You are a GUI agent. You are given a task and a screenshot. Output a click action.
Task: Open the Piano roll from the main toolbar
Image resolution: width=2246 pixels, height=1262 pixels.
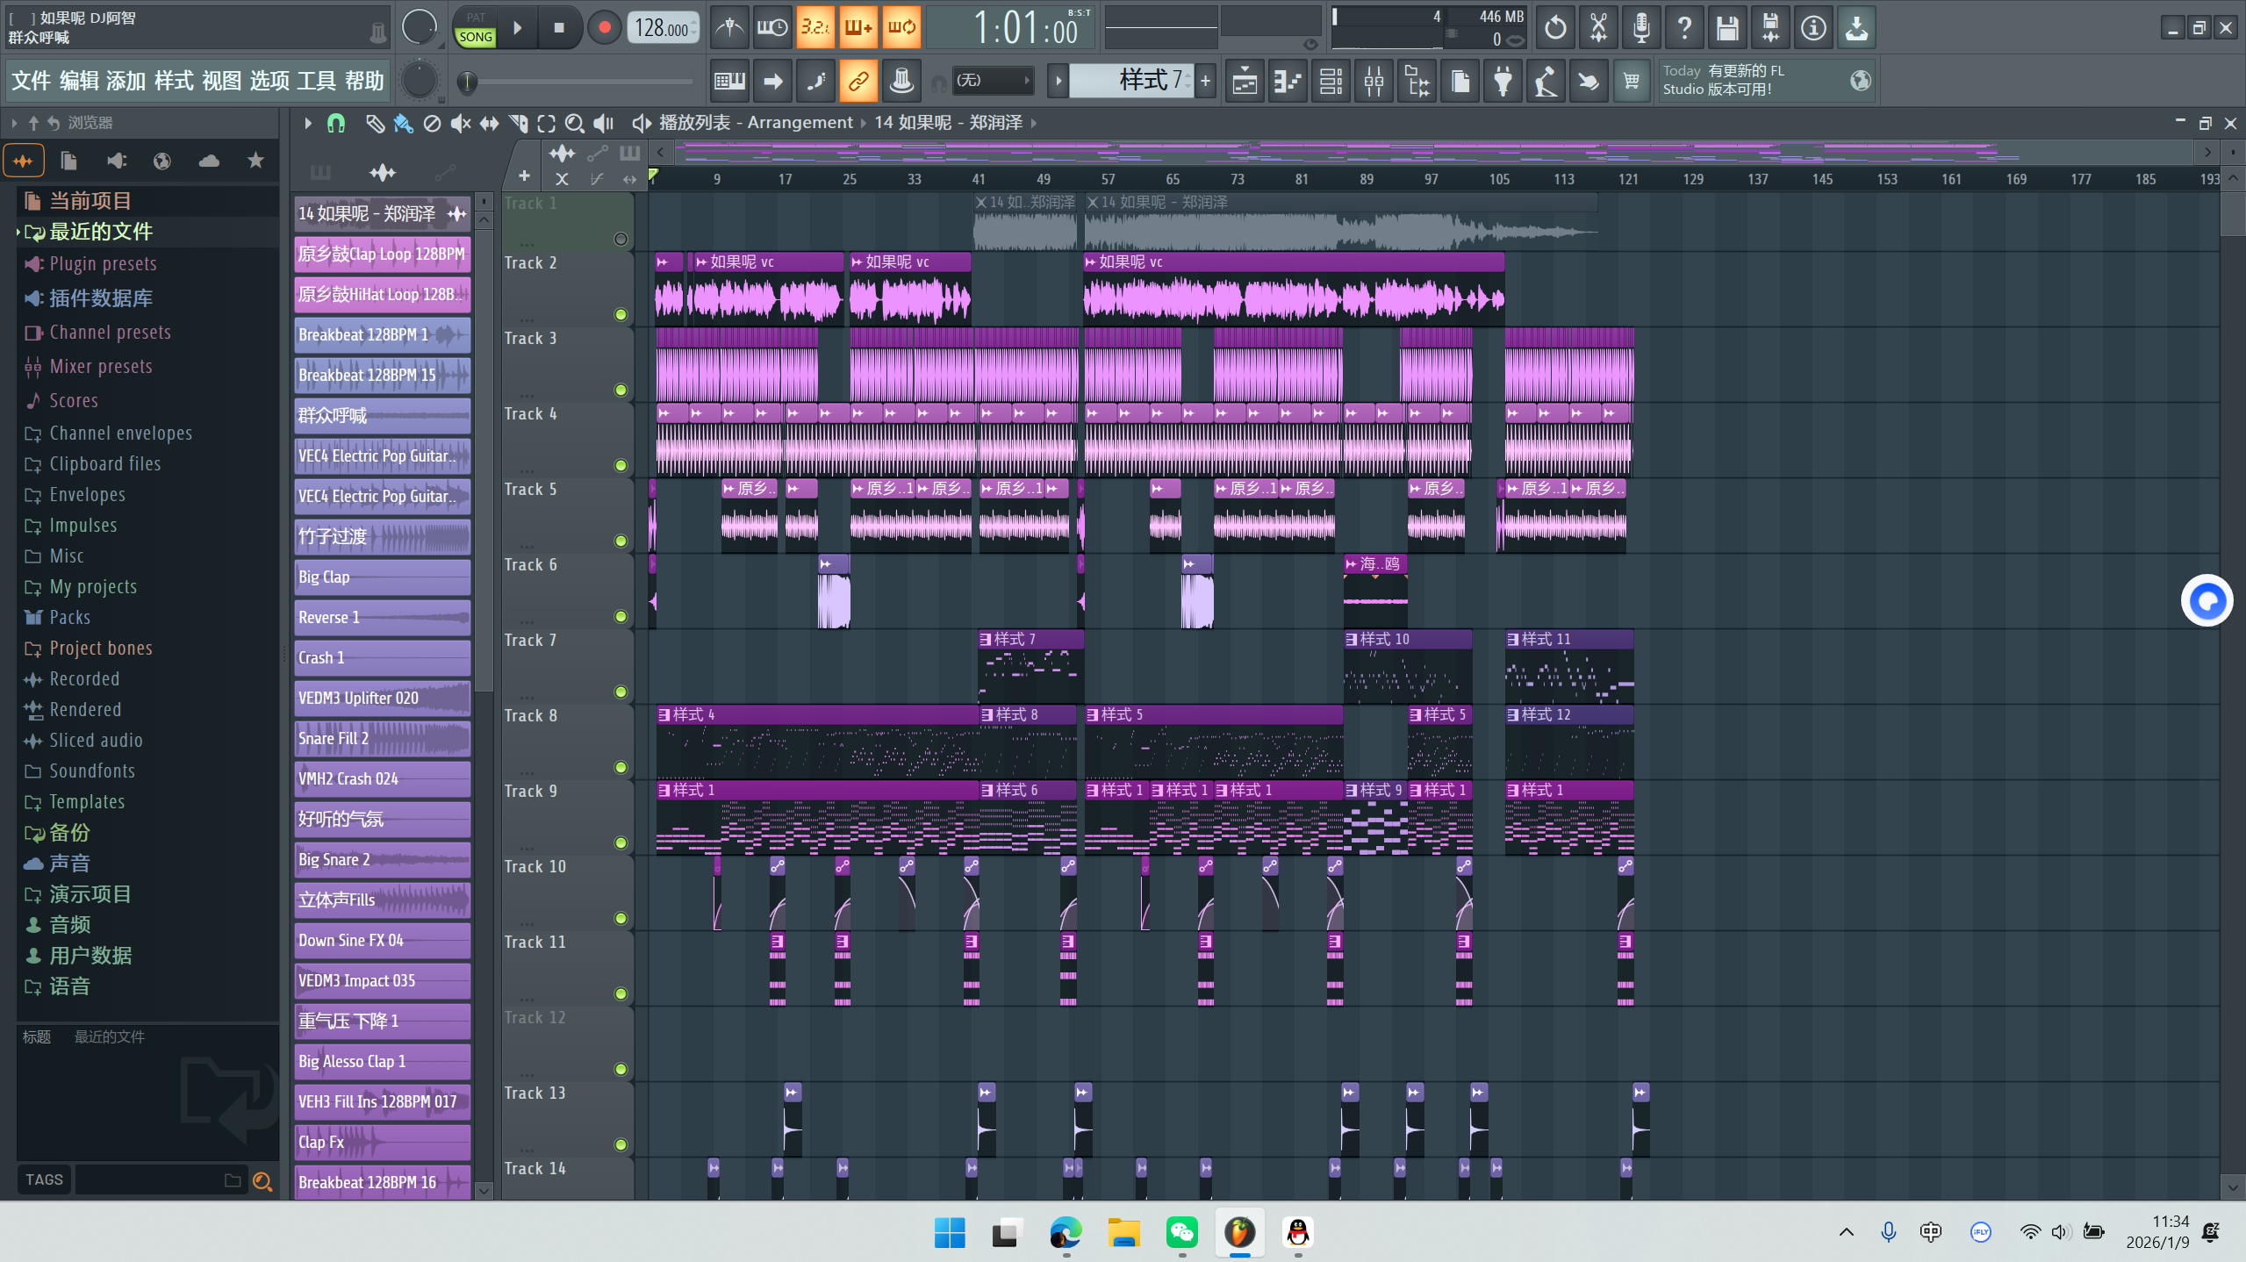coord(1287,81)
